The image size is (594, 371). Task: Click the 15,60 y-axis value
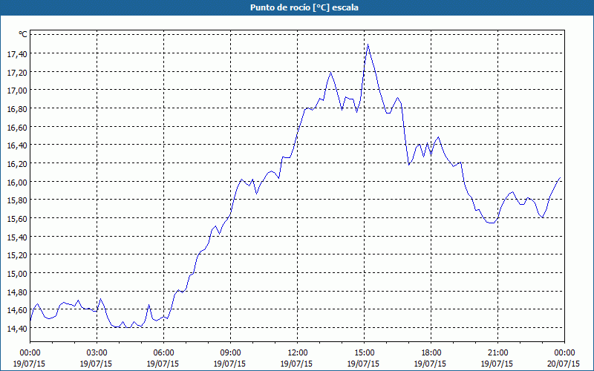coord(17,219)
